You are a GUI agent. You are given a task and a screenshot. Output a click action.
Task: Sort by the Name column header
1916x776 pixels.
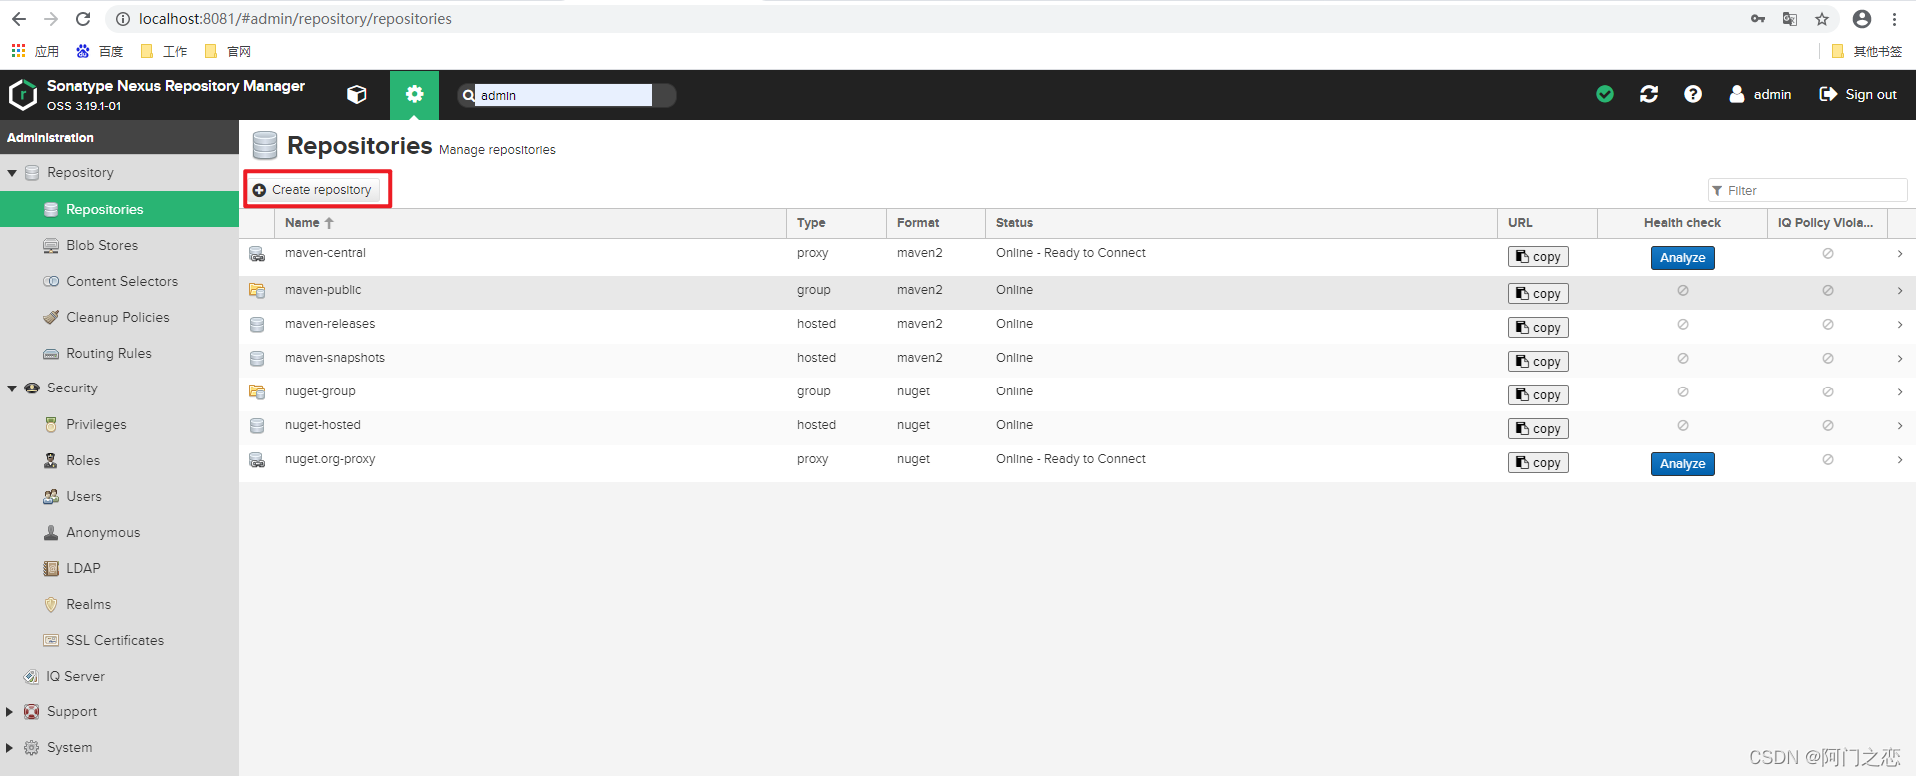(x=530, y=223)
